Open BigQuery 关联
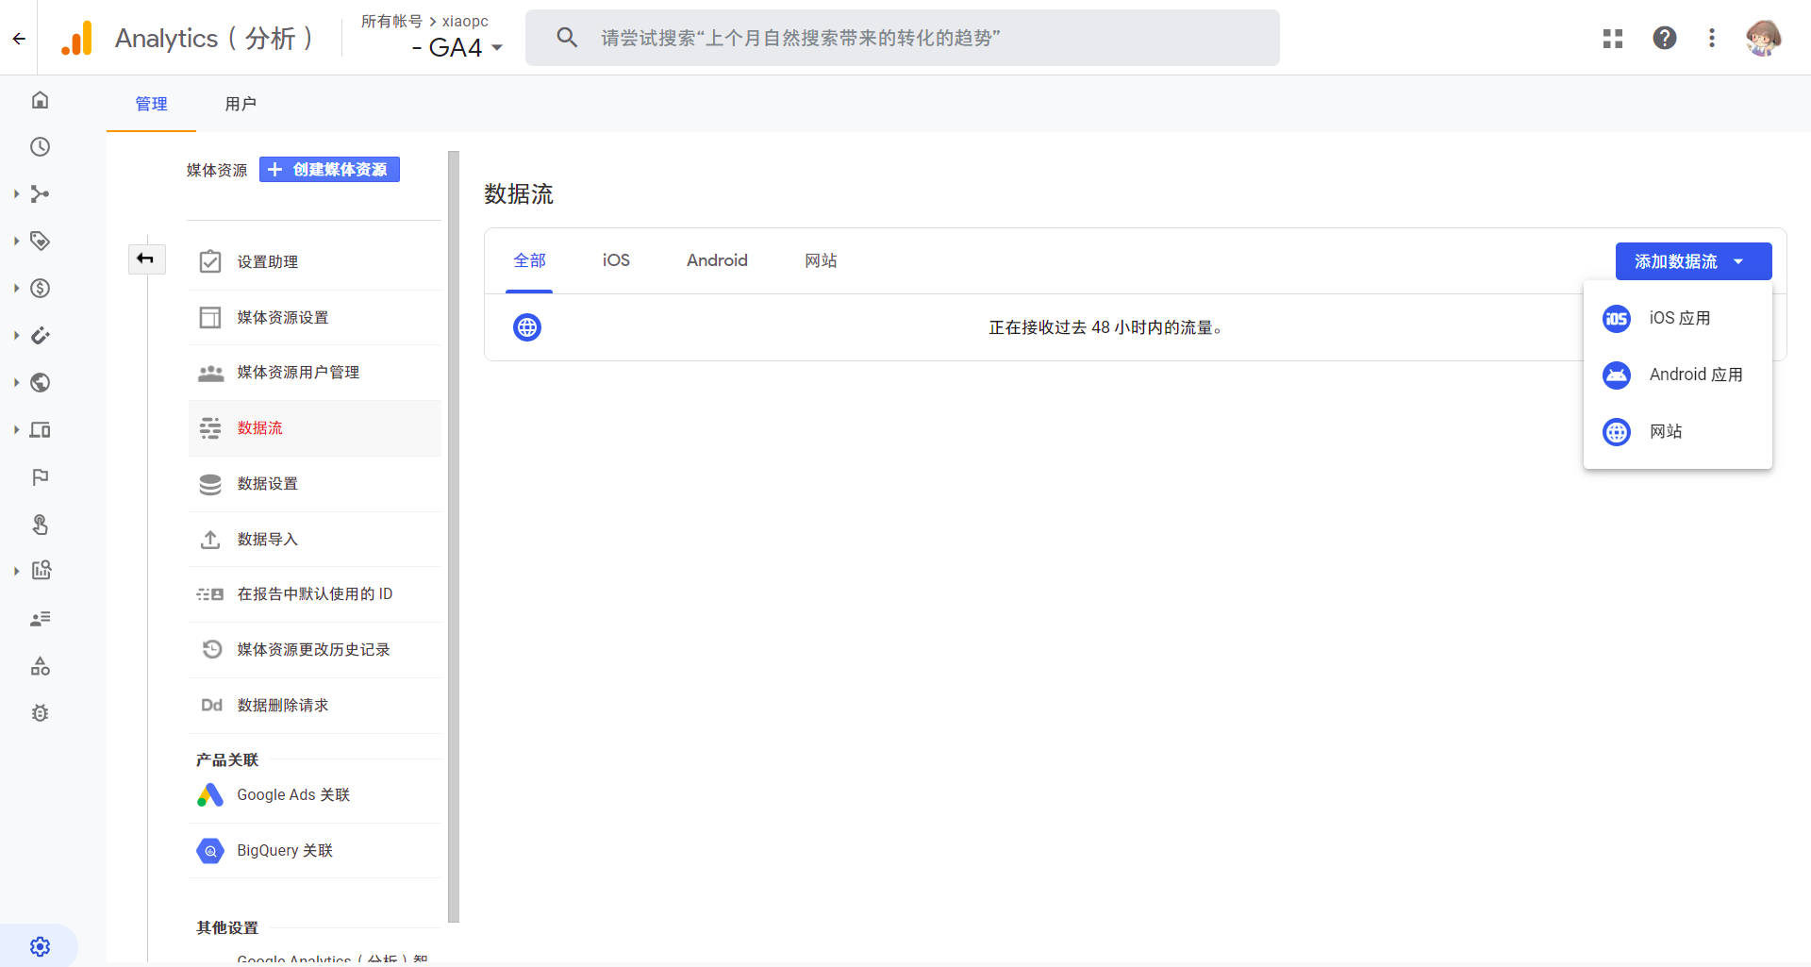 pyautogui.click(x=315, y=851)
